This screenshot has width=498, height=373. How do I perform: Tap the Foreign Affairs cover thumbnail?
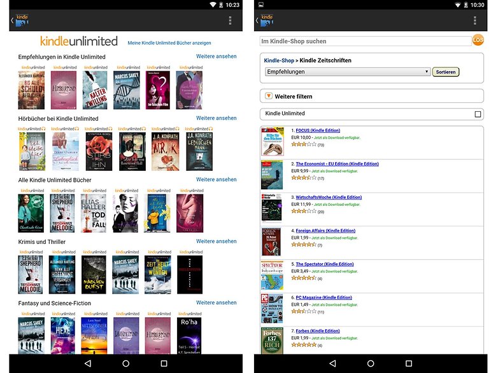click(271, 242)
